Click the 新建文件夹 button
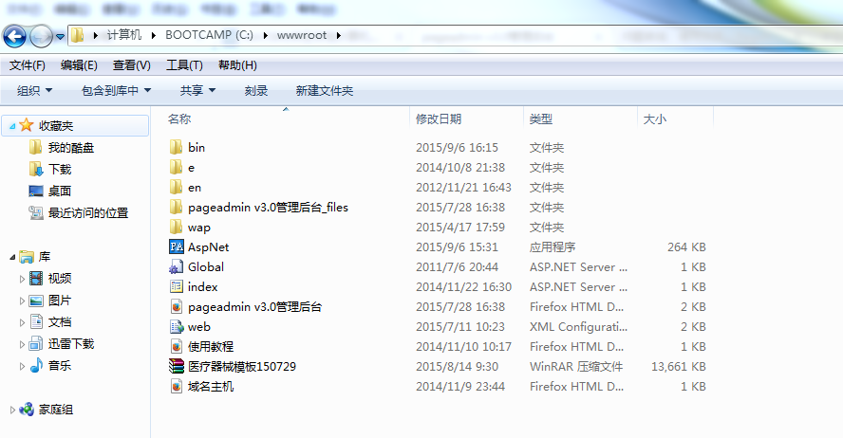 click(x=324, y=91)
